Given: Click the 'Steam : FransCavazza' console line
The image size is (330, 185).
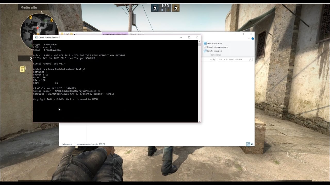Looking at the screenshot, I should (x=47, y=50).
